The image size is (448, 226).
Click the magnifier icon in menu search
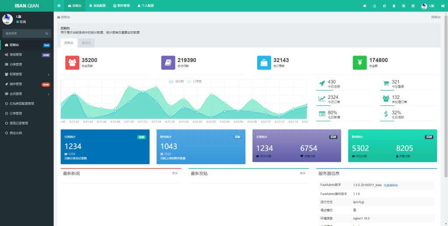pos(47,33)
